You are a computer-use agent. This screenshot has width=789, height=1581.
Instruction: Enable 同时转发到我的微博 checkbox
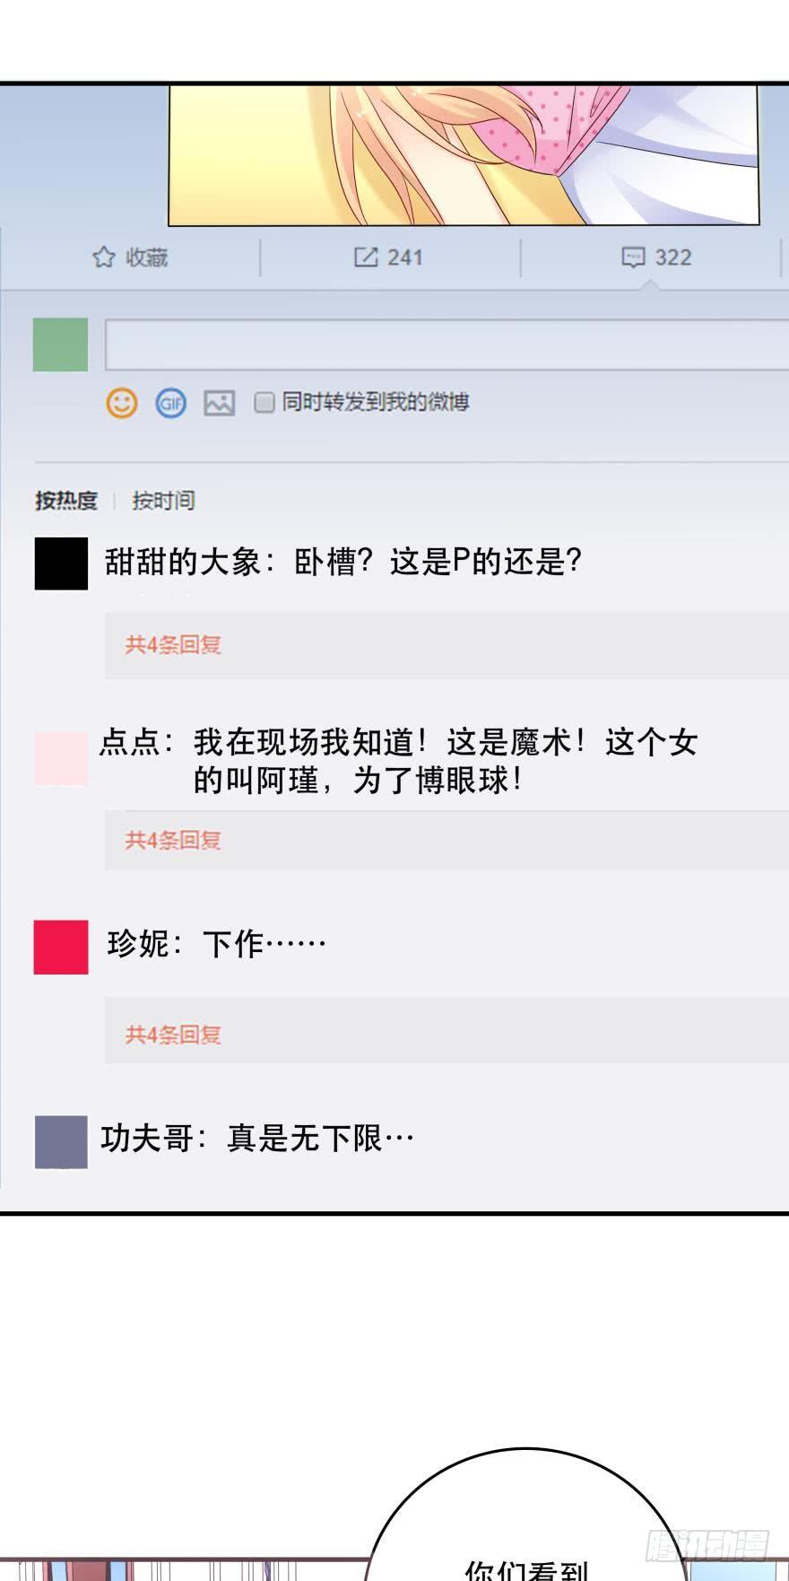(x=264, y=402)
